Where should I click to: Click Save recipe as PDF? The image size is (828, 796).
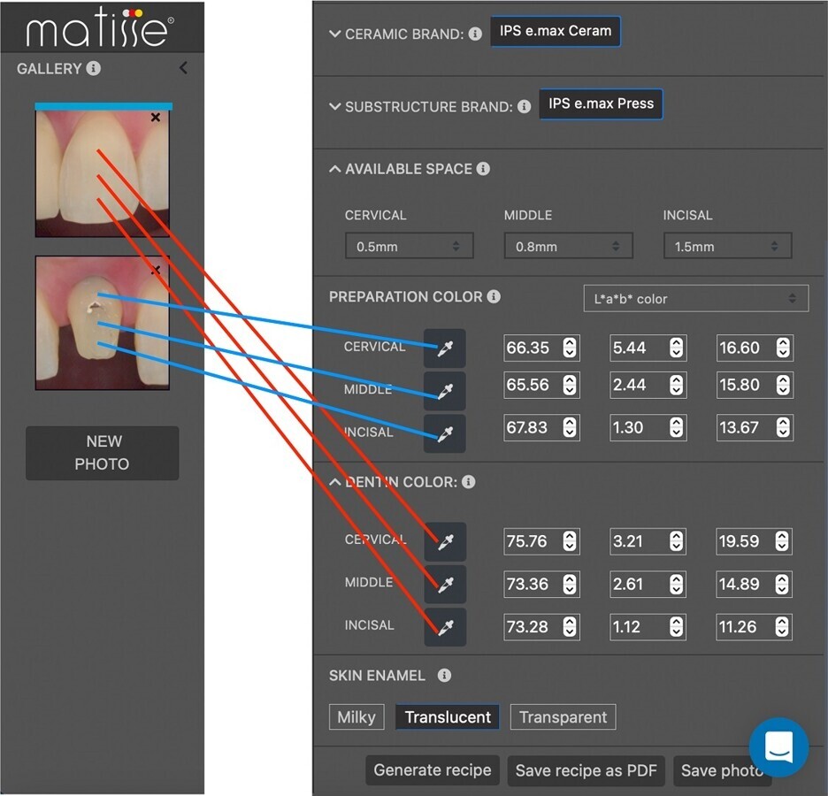[586, 770]
